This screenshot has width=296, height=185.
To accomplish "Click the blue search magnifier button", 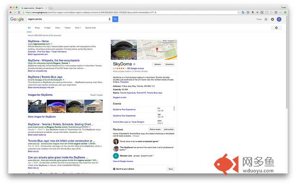I will (x=115, y=19).
